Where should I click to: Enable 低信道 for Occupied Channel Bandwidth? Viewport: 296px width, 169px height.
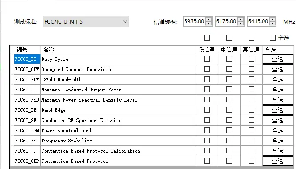click(207, 69)
